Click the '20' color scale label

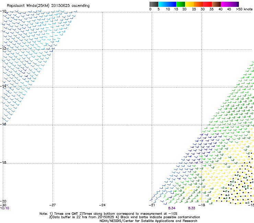pos(184,9)
